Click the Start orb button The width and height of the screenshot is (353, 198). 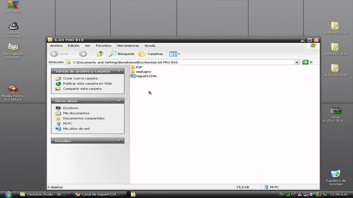click(x=9, y=194)
